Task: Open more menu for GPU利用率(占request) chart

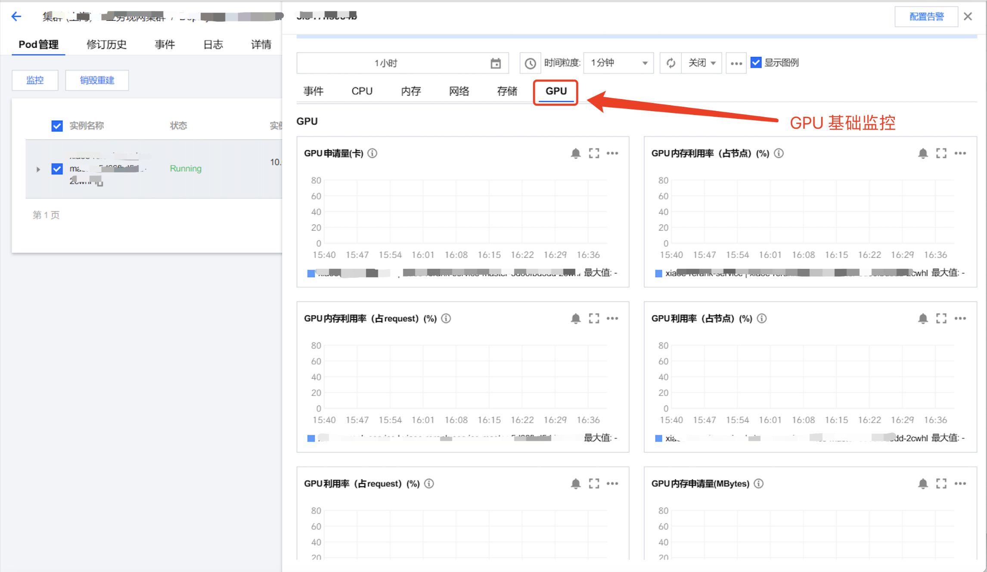Action: pyautogui.click(x=612, y=484)
